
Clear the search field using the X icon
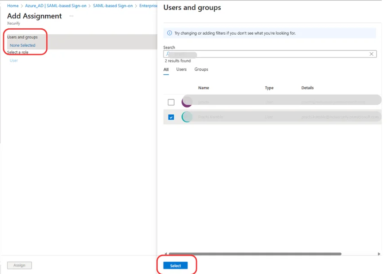point(371,54)
